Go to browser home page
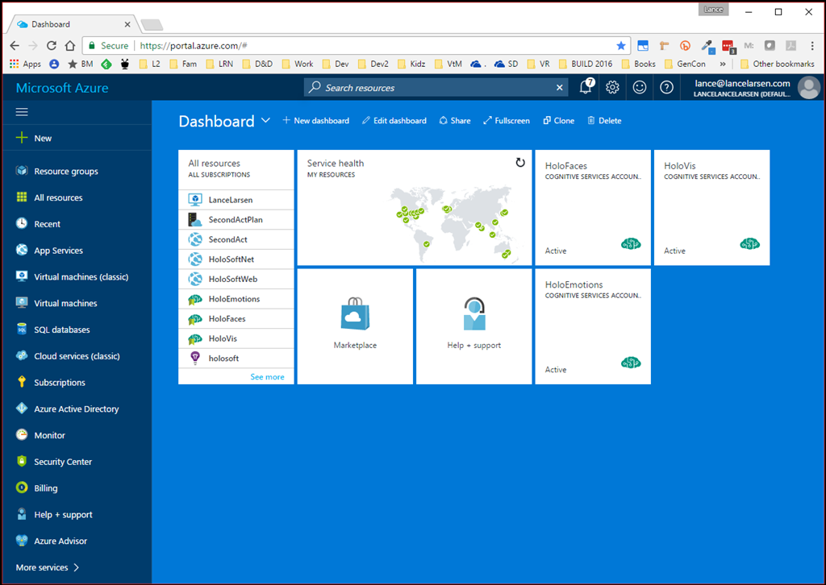Screen dimensions: 826x585 click(70, 46)
